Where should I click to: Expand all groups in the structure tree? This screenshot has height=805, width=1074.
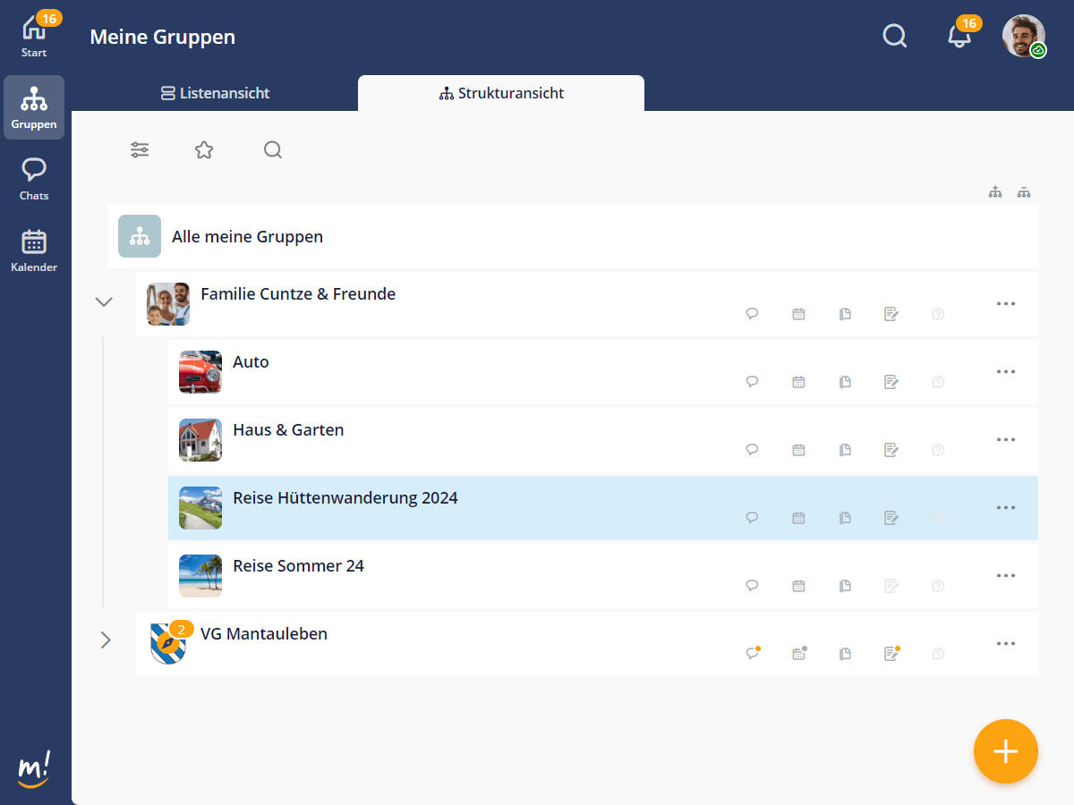click(995, 192)
